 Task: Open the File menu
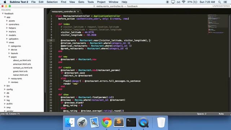pos(33,2)
